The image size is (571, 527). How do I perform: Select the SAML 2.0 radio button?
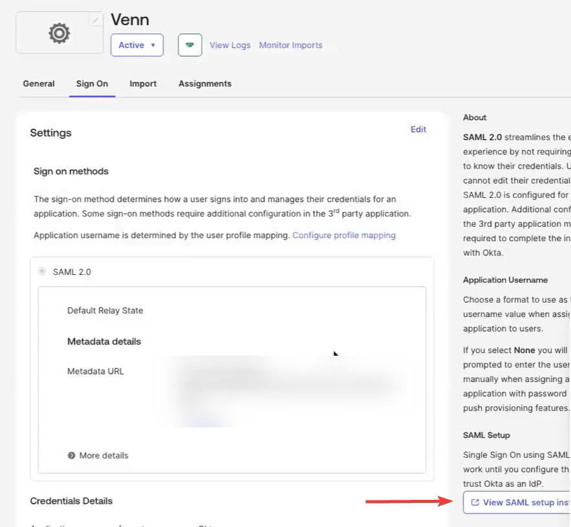coord(41,272)
